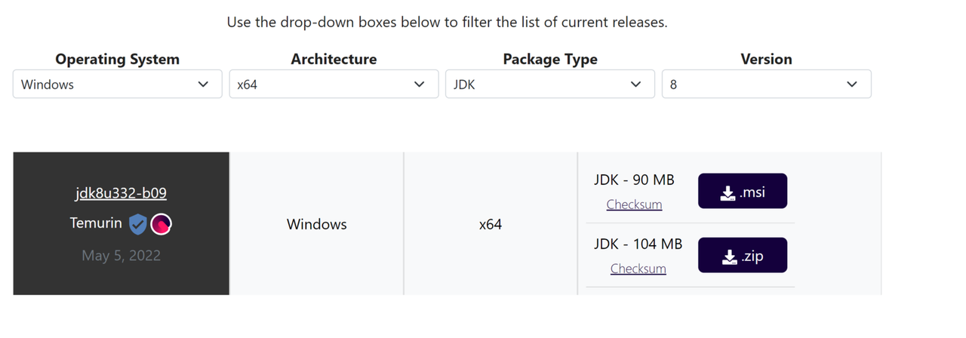The width and height of the screenshot is (966, 338).
Task: Click the x64 cell in release row
Action: click(x=491, y=224)
